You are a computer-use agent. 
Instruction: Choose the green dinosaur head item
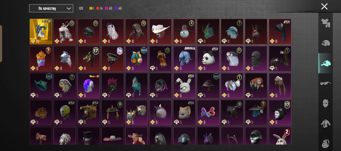coord(41,112)
